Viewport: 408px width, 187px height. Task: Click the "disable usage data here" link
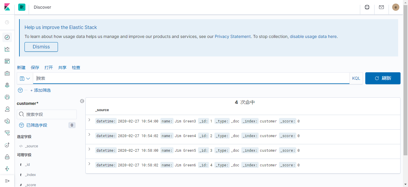pyautogui.click(x=313, y=36)
